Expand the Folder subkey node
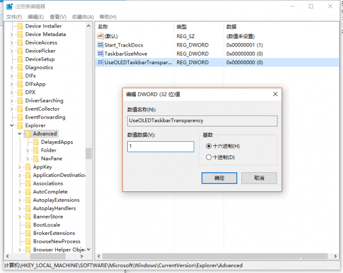The width and height of the screenshot is (343, 273). tap(28, 150)
